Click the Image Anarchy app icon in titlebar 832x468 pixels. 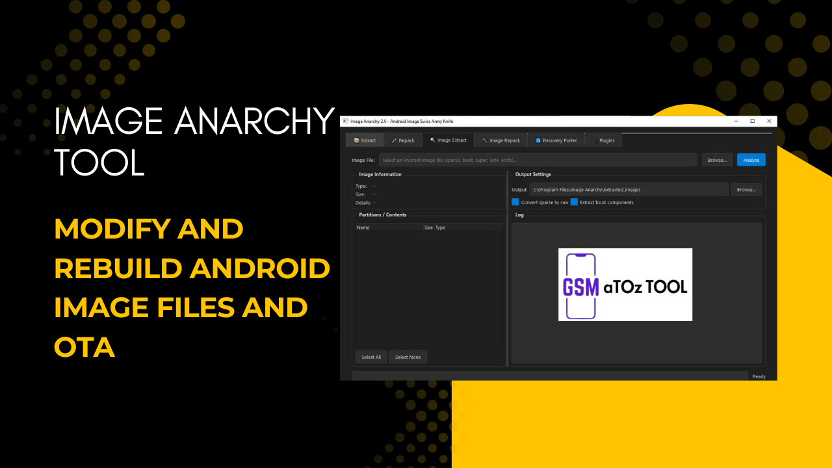point(346,121)
